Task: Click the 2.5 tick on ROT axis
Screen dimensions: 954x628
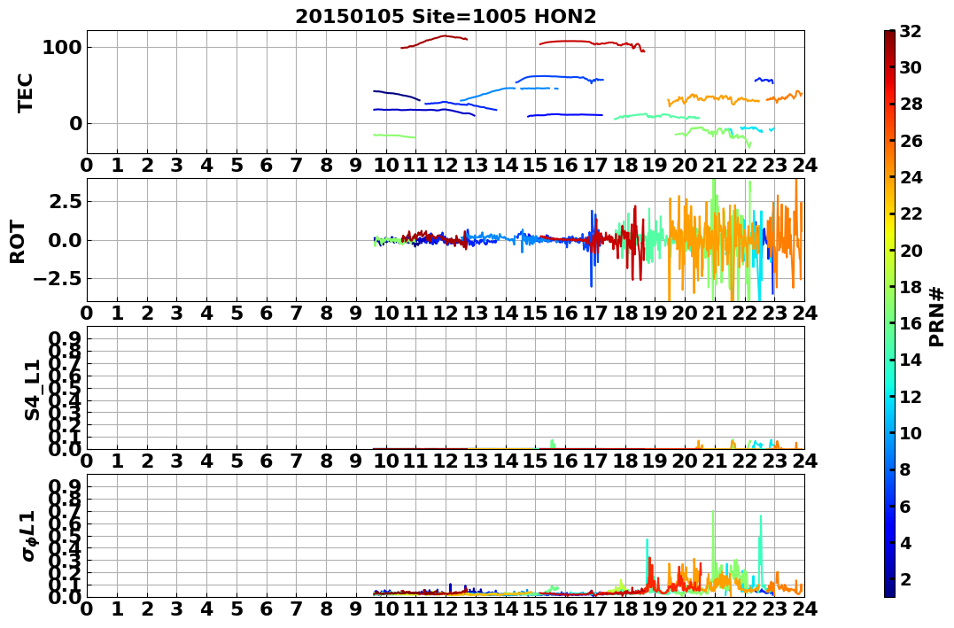Action: click(x=66, y=201)
